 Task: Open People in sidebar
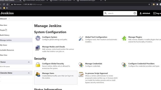click(3, 30)
